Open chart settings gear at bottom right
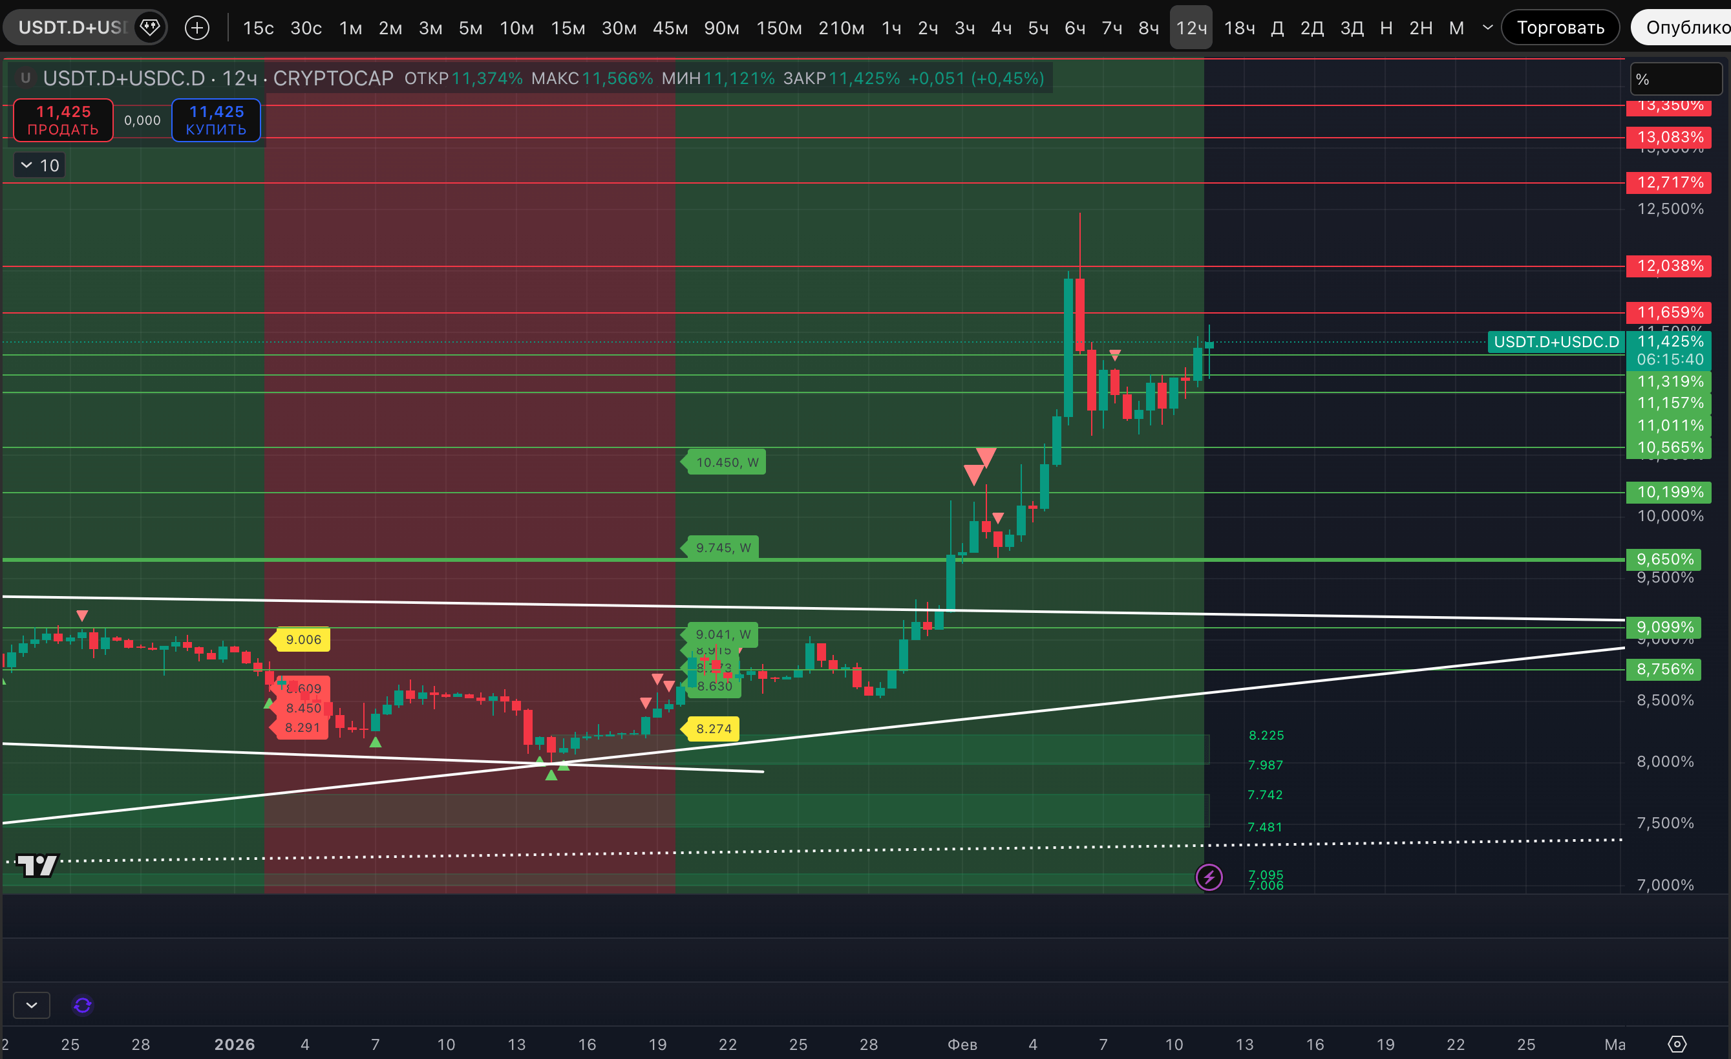Screen dimensions: 1731x1059 (1677, 1044)
